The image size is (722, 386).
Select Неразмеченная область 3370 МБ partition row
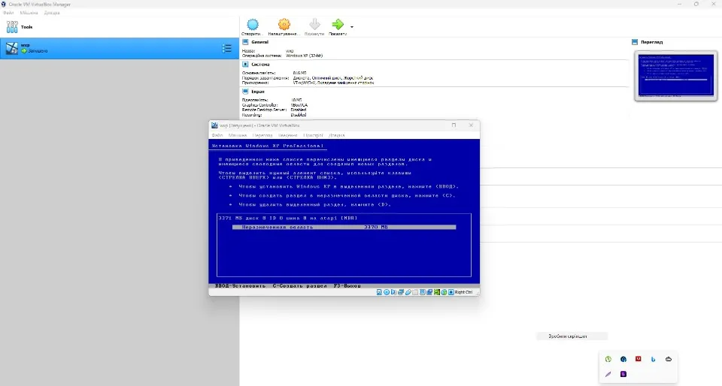(x=344, y=227)
